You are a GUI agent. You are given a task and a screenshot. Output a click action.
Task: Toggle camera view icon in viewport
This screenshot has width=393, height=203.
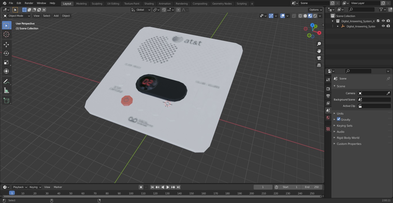click(319, 58)
